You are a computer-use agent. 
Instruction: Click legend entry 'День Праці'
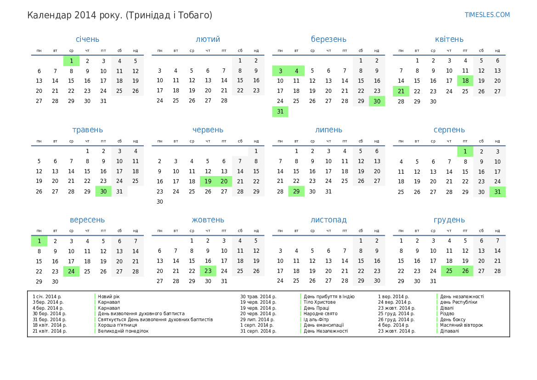point(316,308)
